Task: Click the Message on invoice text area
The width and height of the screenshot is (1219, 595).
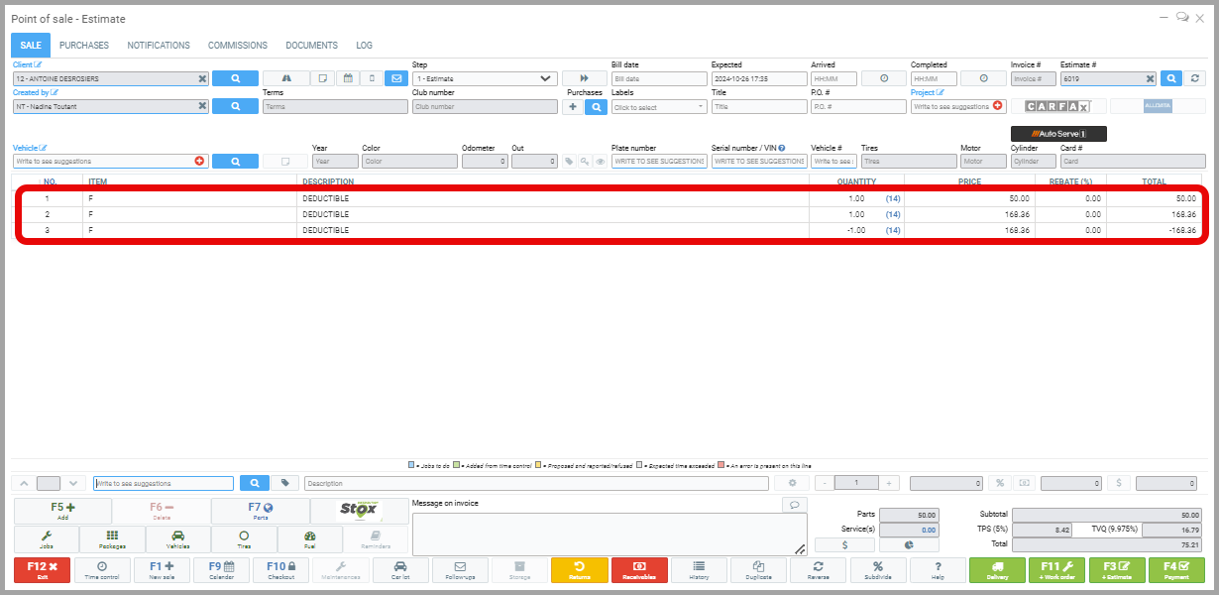Action: 609,534
